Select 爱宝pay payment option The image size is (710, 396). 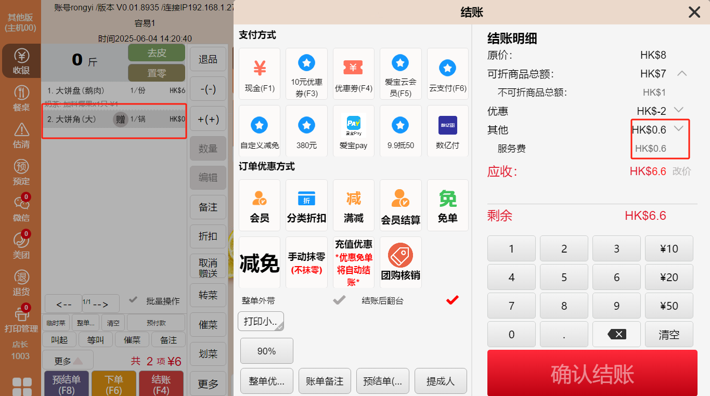tap(354, 130)
